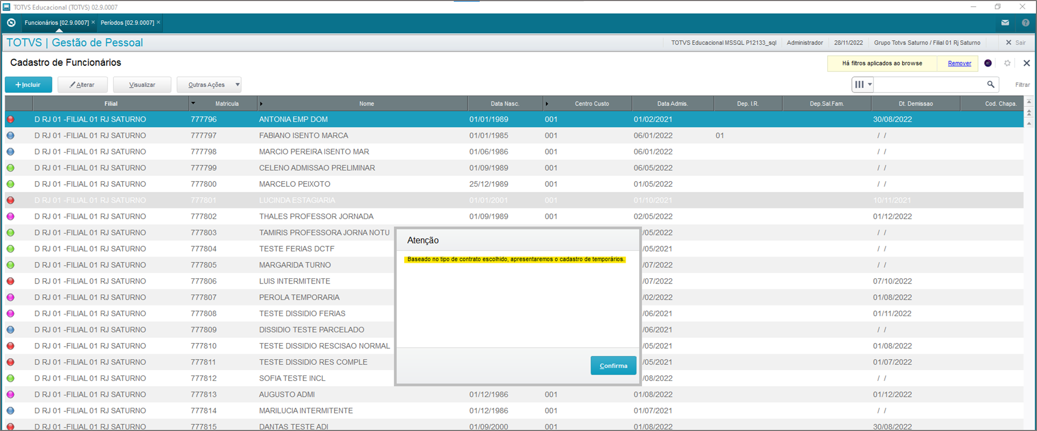Confirm the Atenção dialog

613,365
